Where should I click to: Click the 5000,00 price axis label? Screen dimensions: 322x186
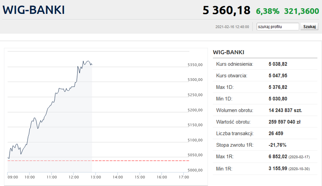tap(195, 170)
